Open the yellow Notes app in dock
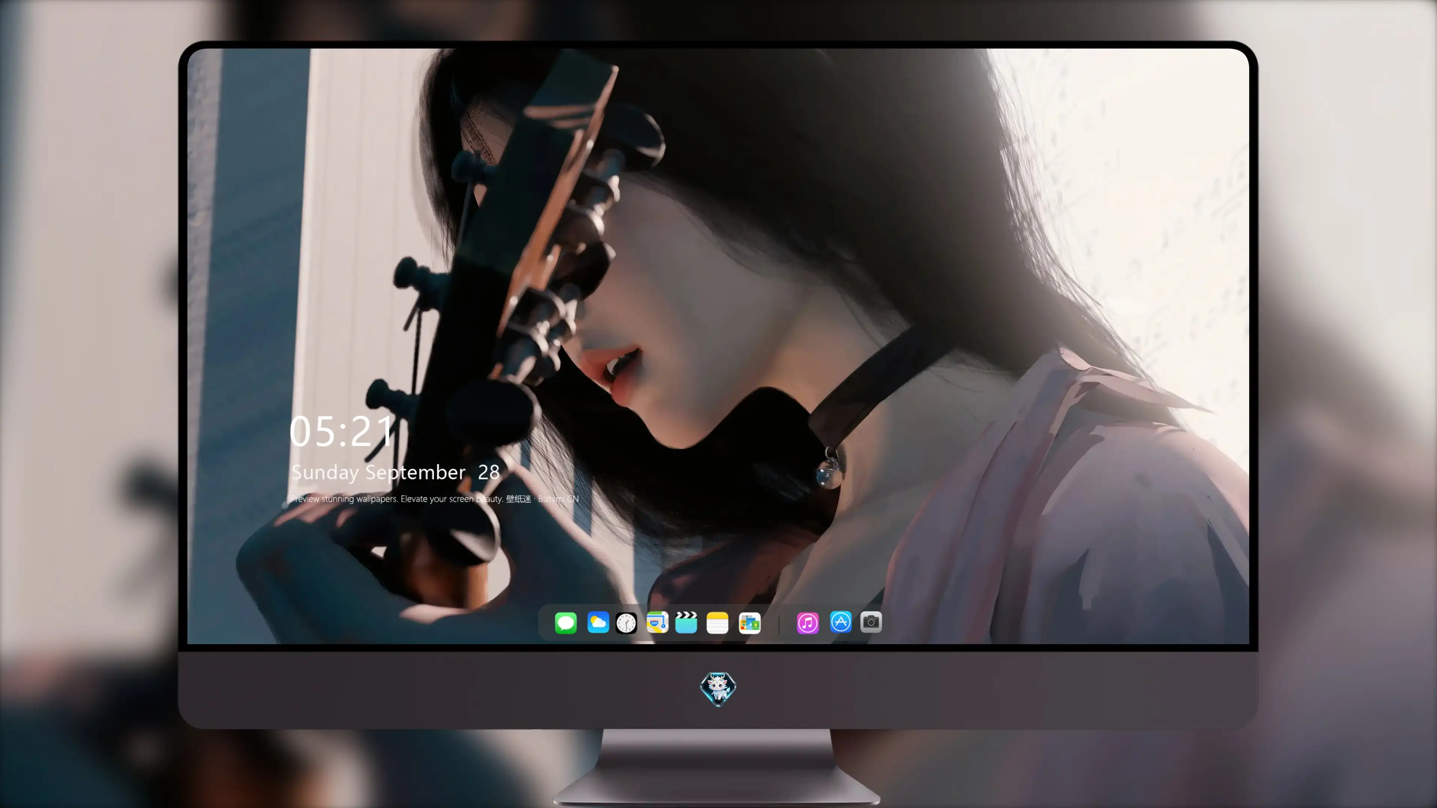Screen dimensions: 1437x808 [x=717, y=622]
